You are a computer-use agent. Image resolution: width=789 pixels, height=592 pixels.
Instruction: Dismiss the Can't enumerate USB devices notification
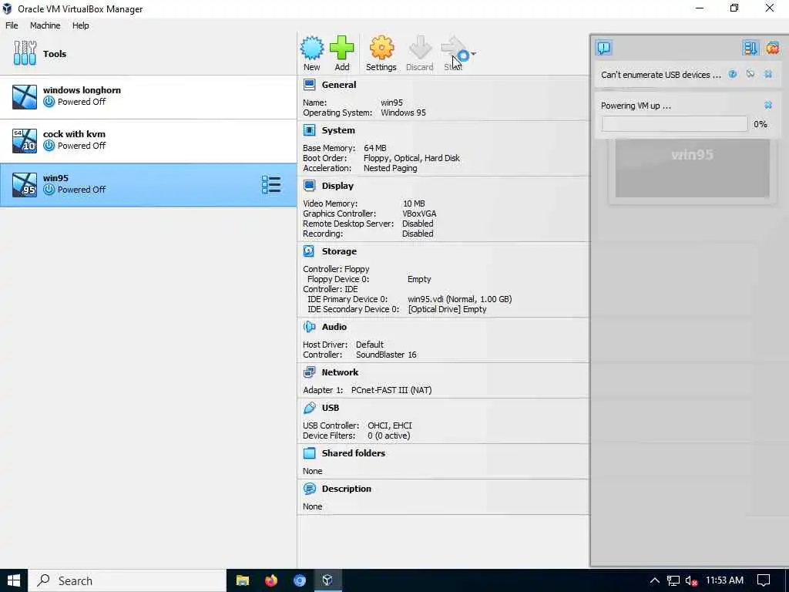768,74
